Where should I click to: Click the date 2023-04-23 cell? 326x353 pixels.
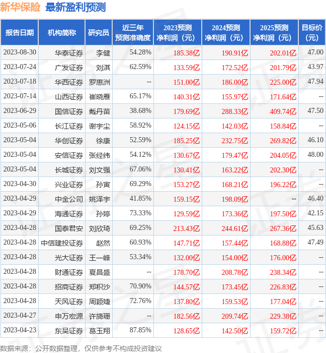(20, 330)
